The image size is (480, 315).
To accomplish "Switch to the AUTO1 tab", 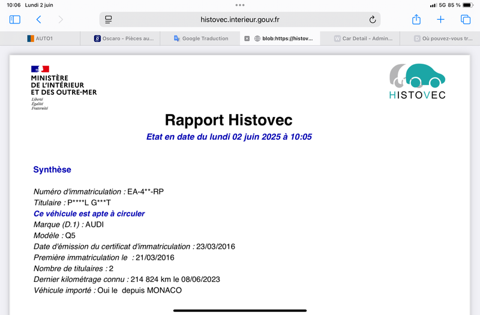I will point(40,38).
